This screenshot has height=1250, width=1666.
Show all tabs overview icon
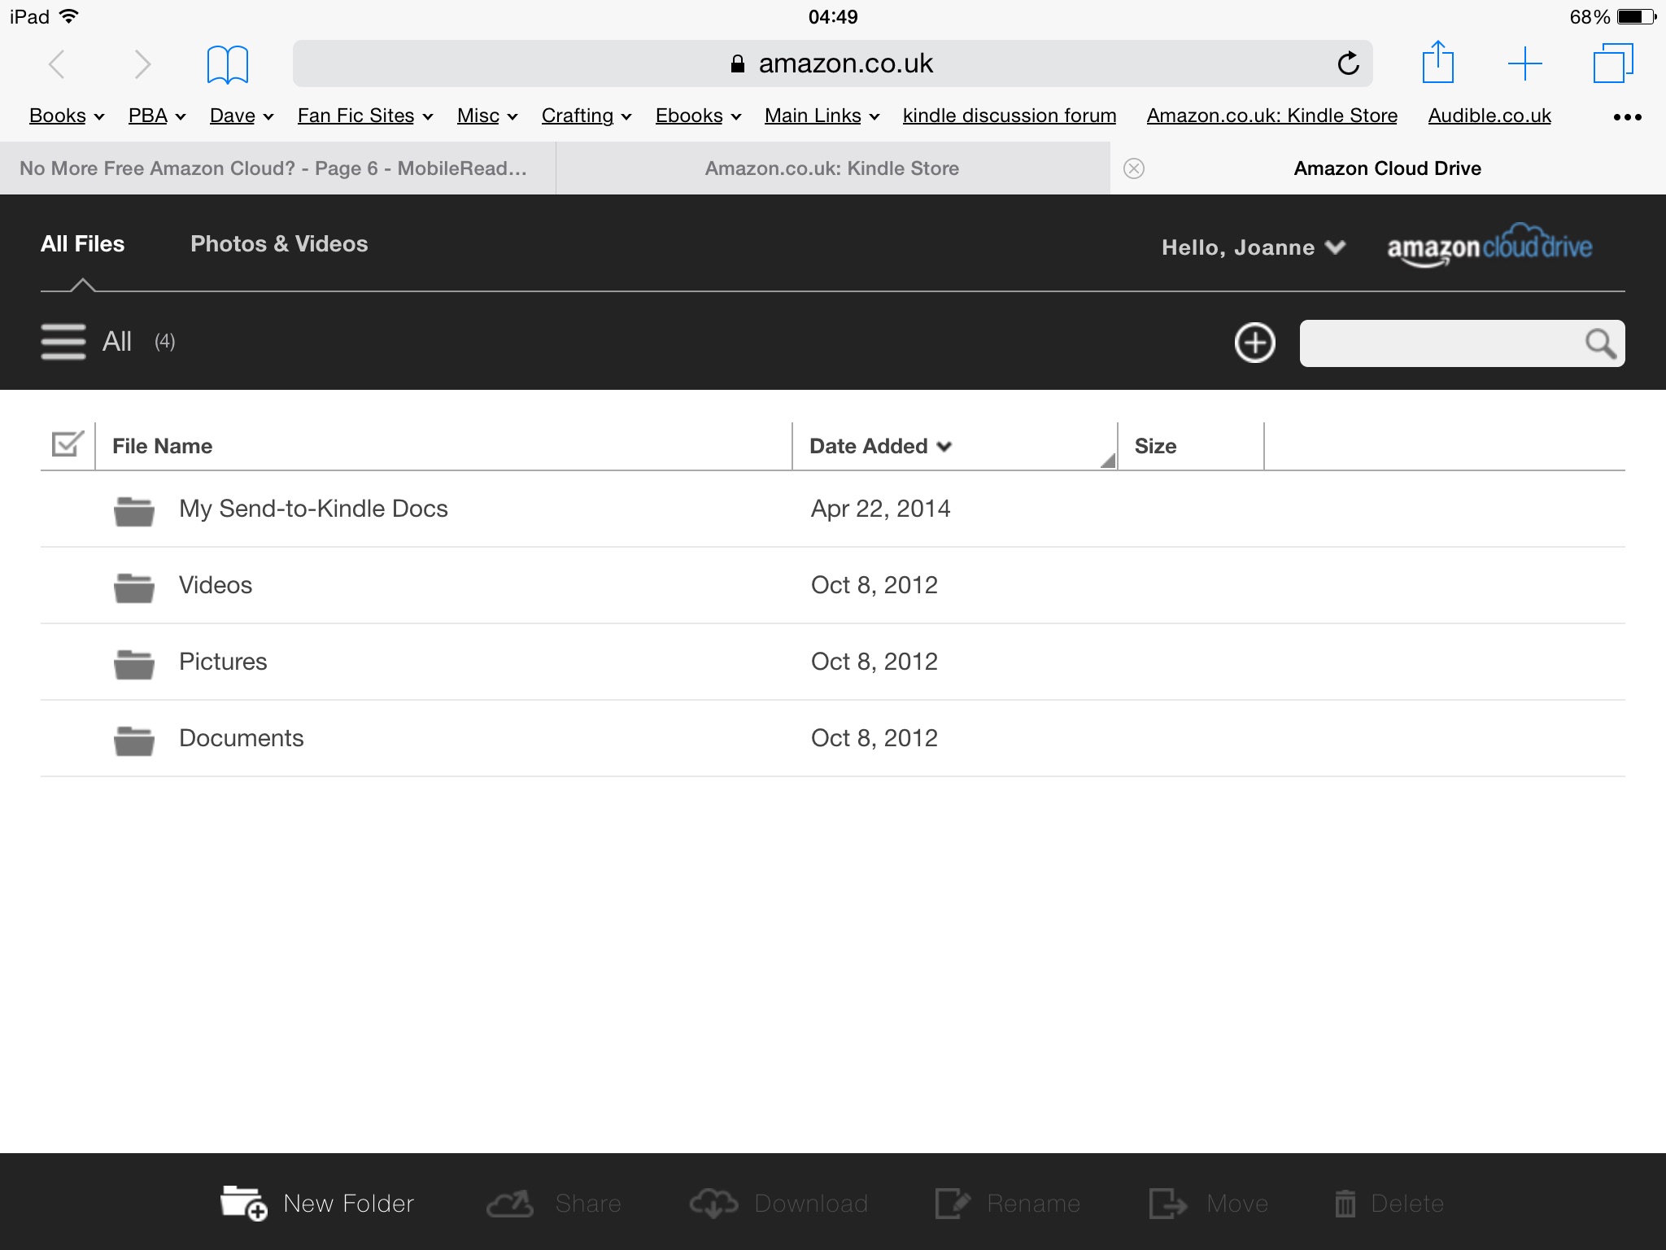[1612, 63]
